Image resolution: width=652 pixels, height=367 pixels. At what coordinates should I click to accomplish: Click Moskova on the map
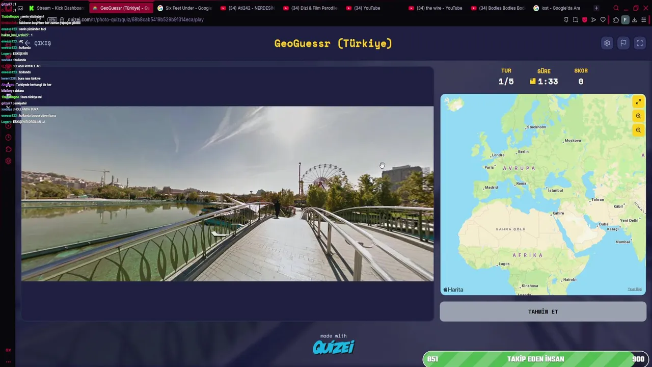click(573, 141)
